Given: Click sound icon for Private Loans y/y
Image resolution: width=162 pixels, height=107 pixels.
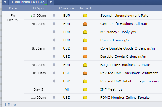Looking at the screenshot, I should point(54,40).
